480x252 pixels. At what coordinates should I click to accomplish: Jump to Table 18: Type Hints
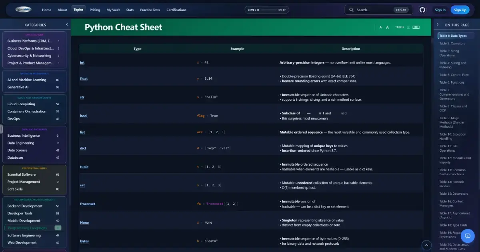pyautogui.click(x=454, y=225)
